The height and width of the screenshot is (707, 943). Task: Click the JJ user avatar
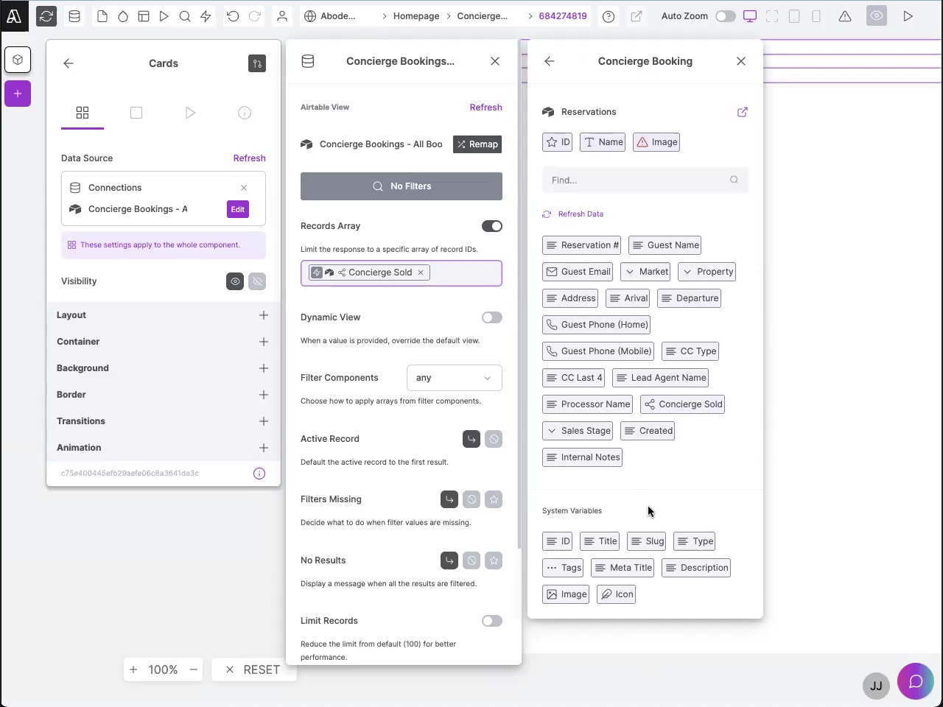pos(876,686)
